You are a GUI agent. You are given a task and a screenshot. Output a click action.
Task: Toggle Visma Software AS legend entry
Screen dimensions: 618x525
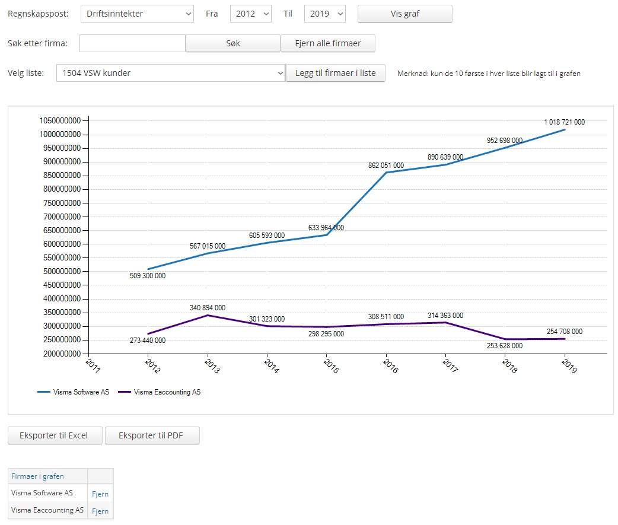(72, 392)
